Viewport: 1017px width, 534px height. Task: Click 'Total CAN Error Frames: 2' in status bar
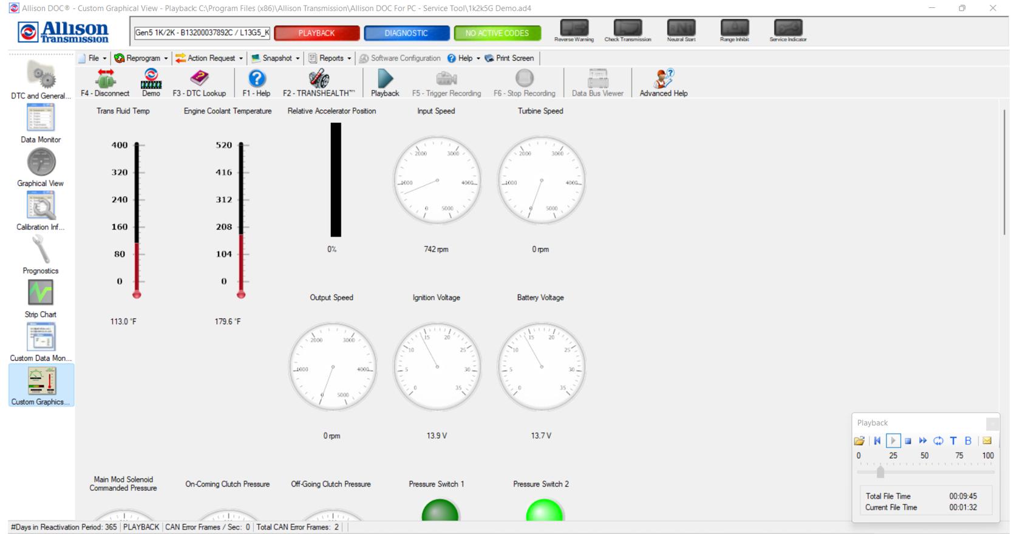tap(298, 527)
